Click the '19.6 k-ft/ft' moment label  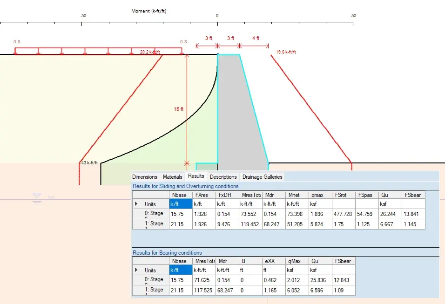[286, 52]
